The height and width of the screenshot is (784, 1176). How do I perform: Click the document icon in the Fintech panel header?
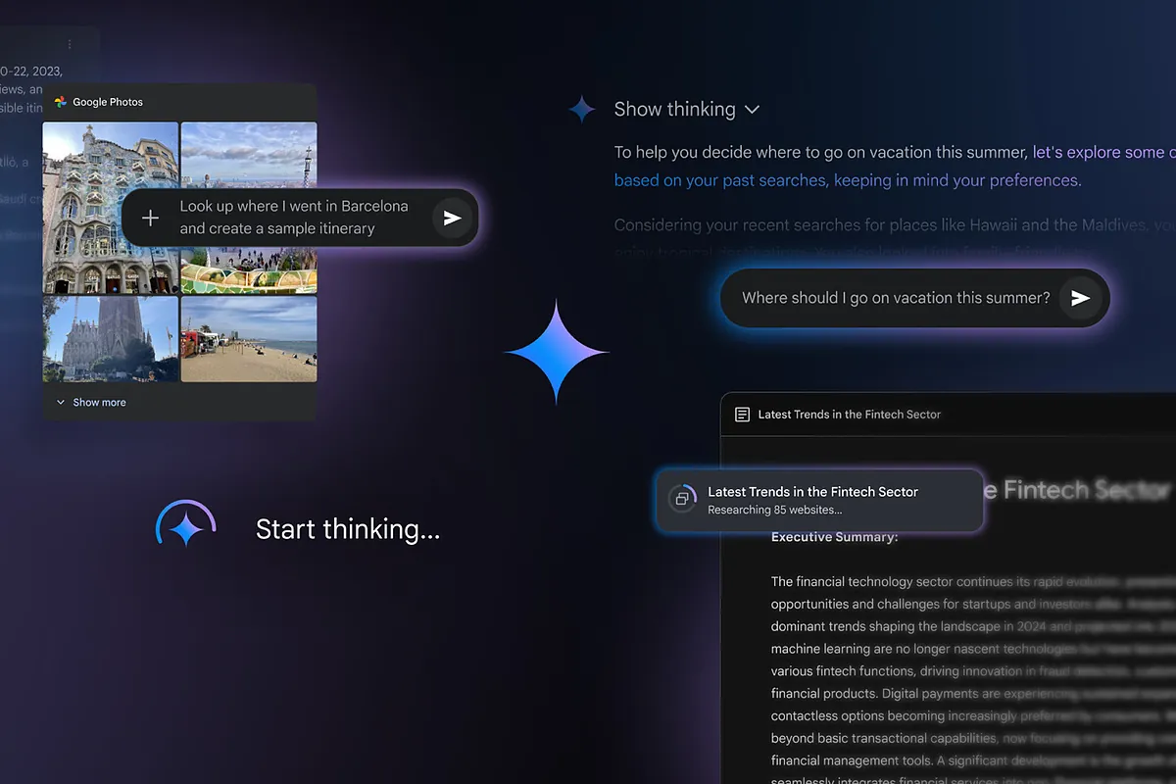coord(742,415)
